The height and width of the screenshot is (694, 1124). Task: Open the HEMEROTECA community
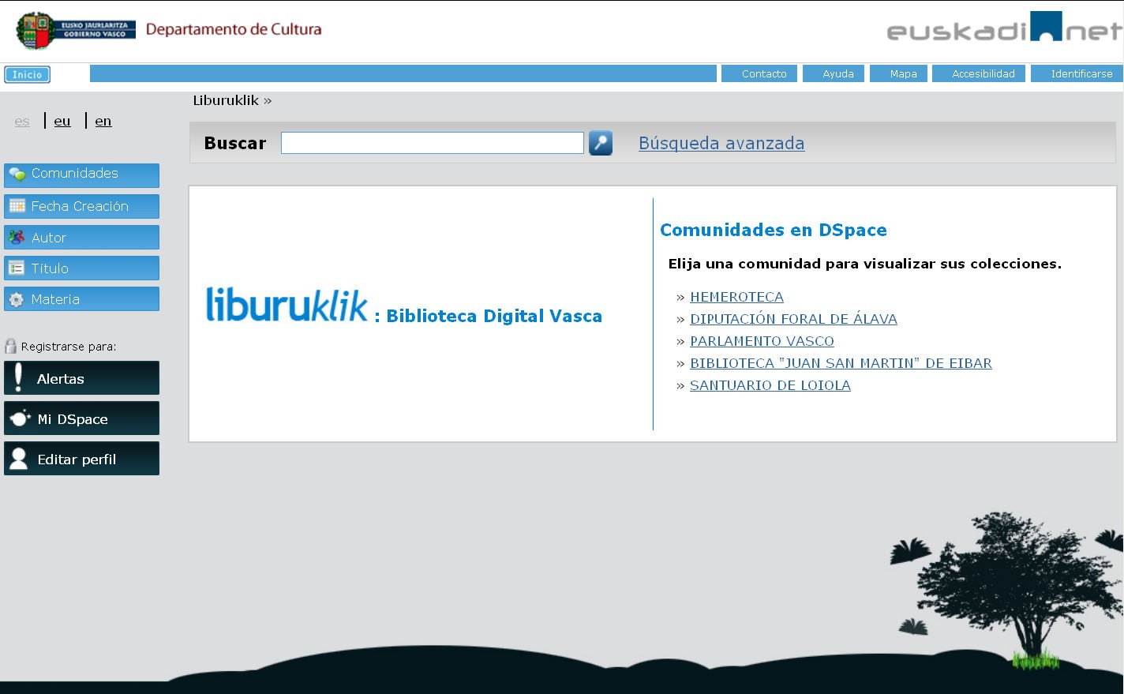click(736, 297)
